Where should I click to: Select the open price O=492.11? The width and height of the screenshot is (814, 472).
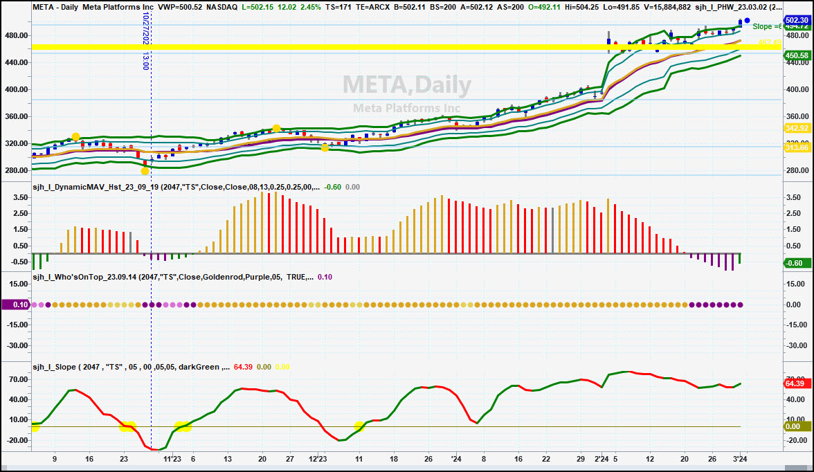pos(544,8)
